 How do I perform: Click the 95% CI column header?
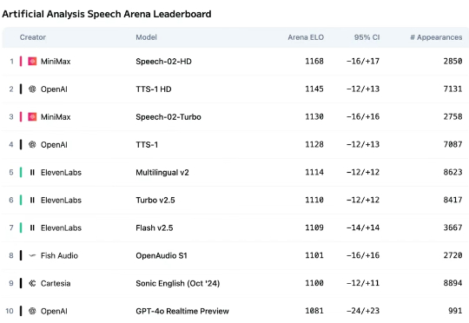click(367, 37)
